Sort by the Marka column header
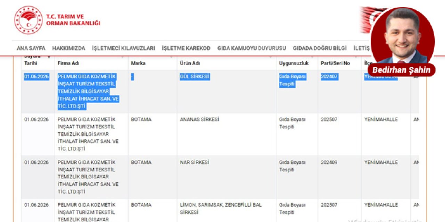 tap(138, 63)
